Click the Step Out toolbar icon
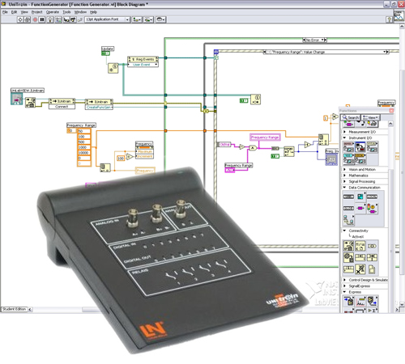 pos(80,19)
